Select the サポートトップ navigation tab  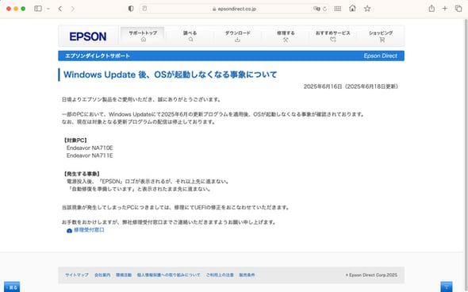point(143,36)
